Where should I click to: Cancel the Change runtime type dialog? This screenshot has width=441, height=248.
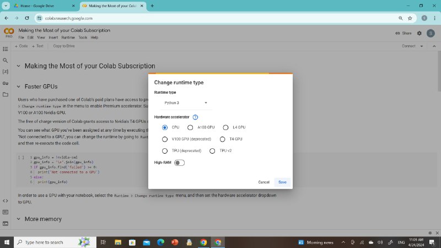click(264, 182)
